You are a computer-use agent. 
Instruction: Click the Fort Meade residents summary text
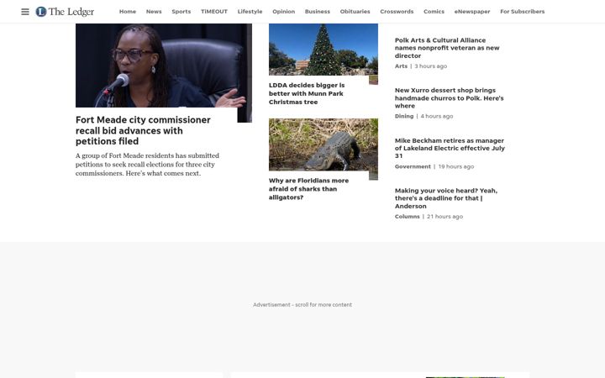(x=147, y=165)
